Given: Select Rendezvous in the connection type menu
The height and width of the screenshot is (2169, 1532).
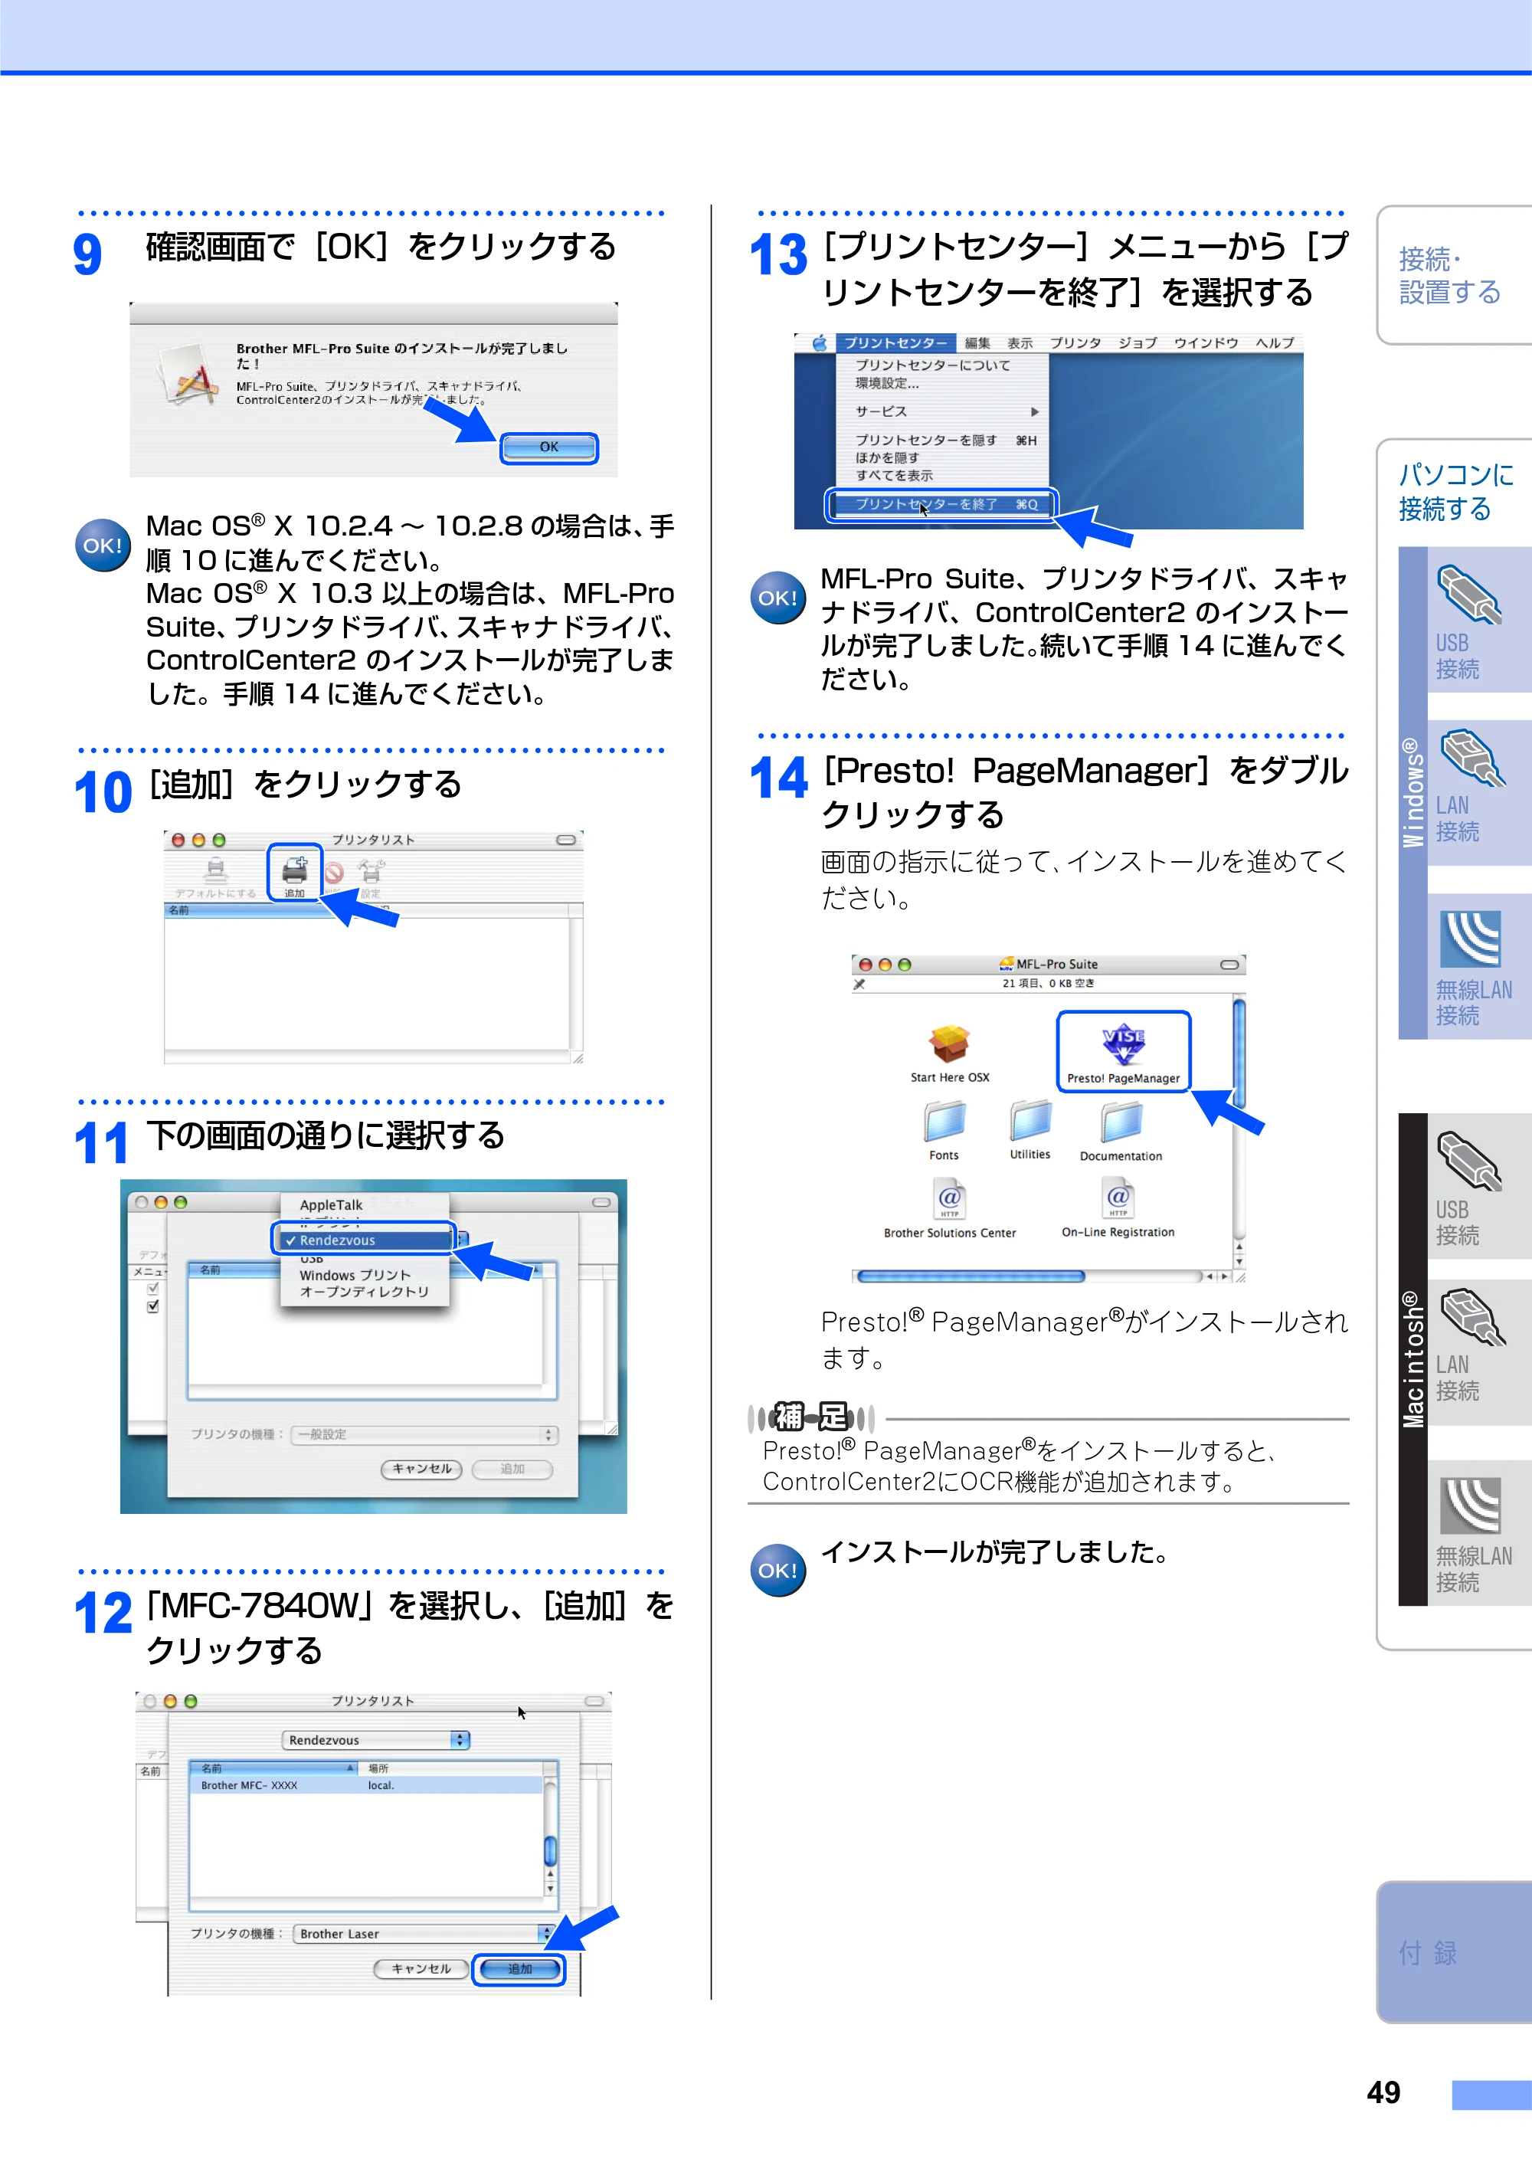Looking at the screenshot, I should coord(365,1240).
